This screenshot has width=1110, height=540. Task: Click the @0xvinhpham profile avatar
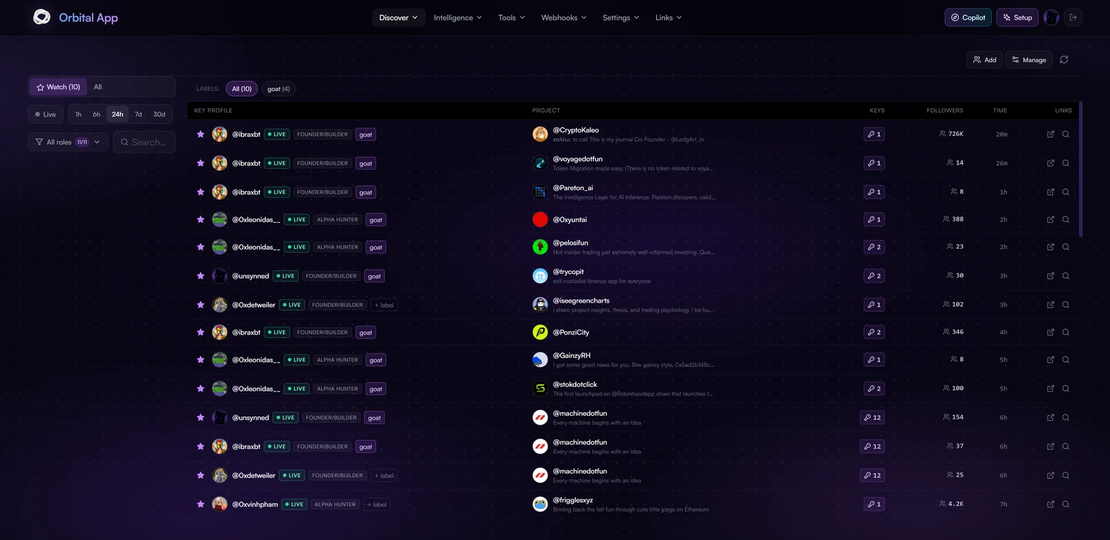coord(219,505)
